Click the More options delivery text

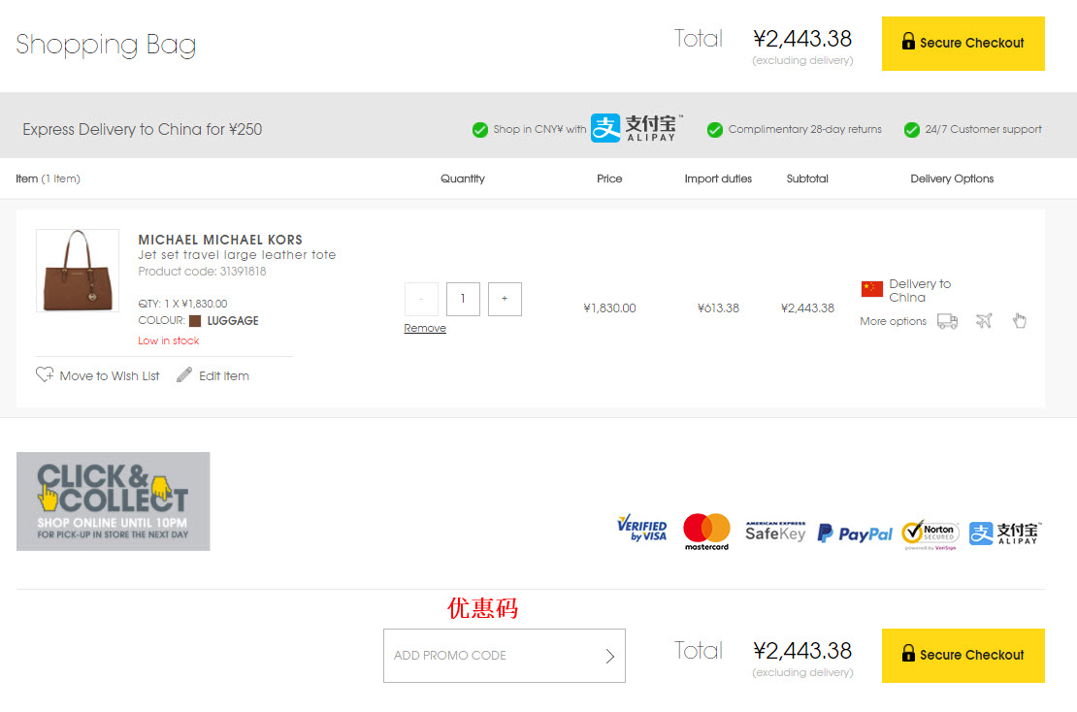click(893, 321)
